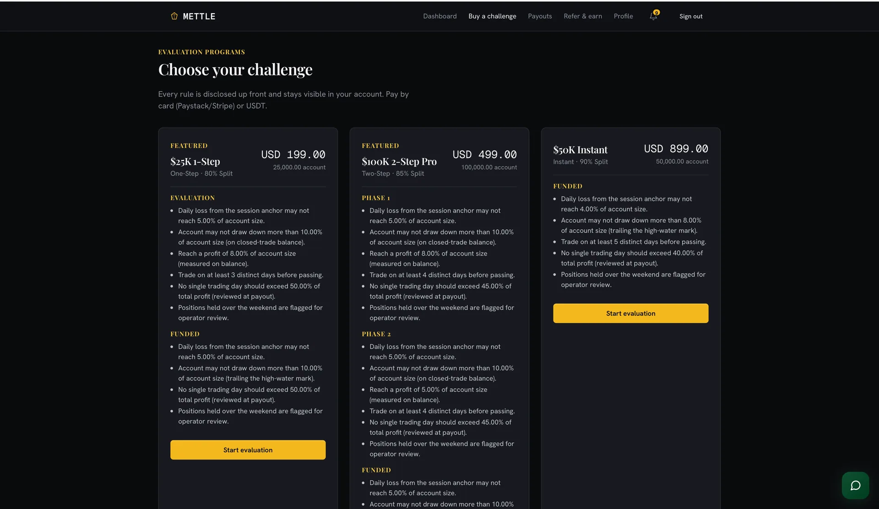Viewport: 879px width, 509px height.
Task: Click the USD 899.00 price
Action: 676,149
